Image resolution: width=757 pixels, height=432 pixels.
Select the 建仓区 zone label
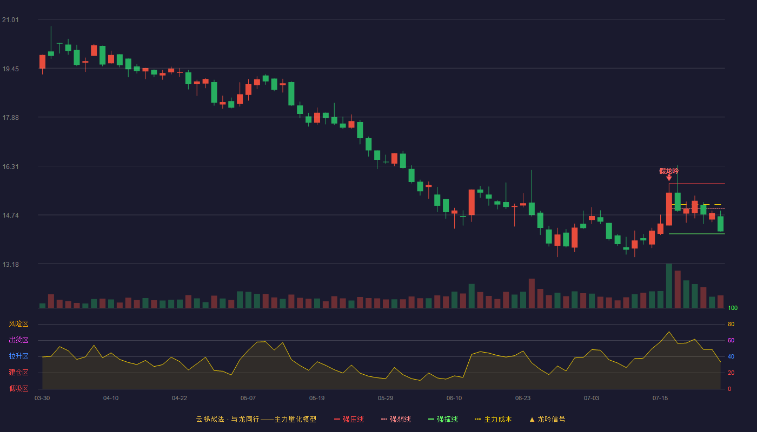[x=18, y=373]
